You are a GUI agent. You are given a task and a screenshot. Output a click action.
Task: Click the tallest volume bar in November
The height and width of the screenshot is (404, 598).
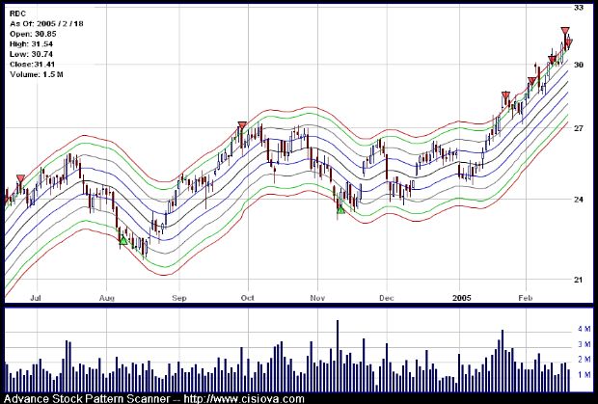[x=338, y=356]
